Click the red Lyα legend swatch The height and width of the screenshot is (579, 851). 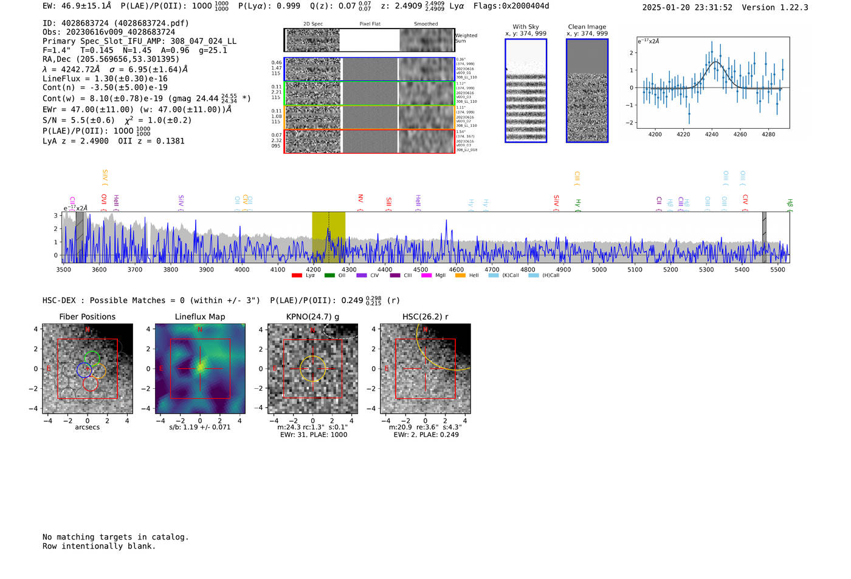[x=297, y=276]
